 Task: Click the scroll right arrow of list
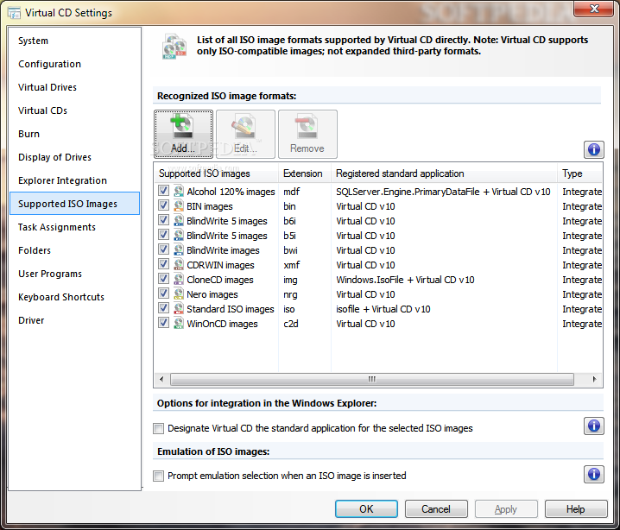coord(594,380)
